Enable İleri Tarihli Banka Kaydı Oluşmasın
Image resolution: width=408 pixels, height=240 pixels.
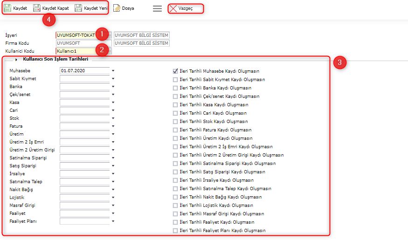click(x=175, y=88)
